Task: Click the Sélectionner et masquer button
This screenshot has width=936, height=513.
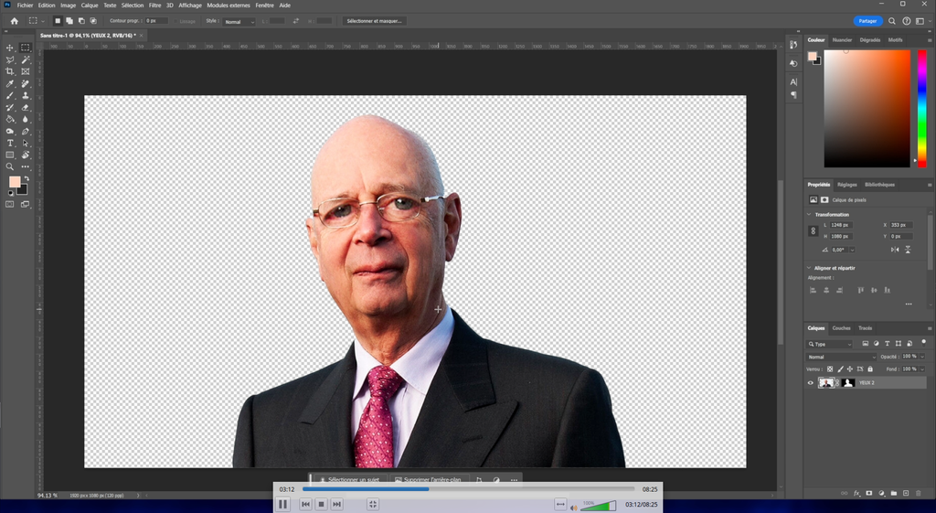Action: (375, 21)
